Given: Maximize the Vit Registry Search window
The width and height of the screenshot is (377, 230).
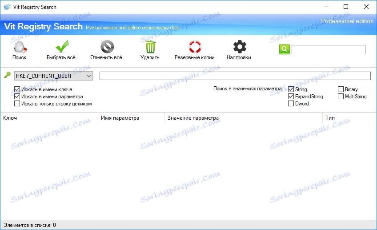Looking at the screenshot, I should pos(346,7).
